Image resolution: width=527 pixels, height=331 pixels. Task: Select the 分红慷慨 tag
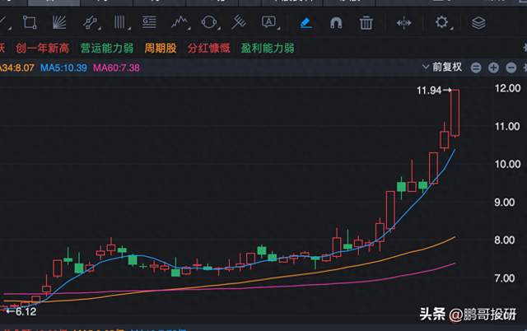208,48
